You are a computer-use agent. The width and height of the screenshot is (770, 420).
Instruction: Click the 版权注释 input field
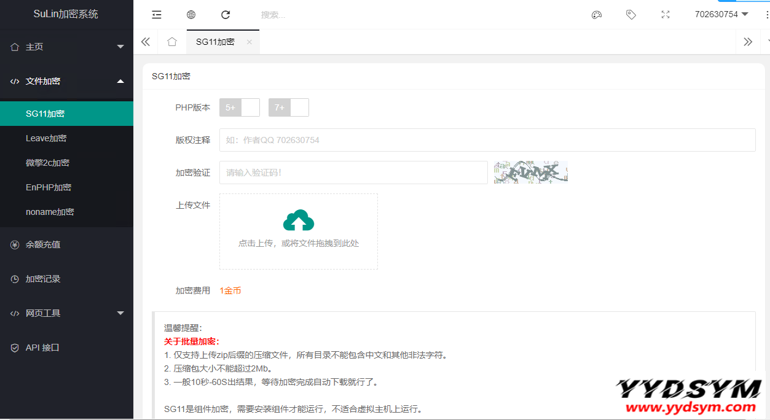coord(487,140)
